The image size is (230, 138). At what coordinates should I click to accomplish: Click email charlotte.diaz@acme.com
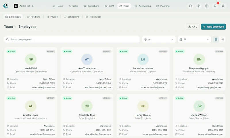pyautogui.click(x=98, y=134)
